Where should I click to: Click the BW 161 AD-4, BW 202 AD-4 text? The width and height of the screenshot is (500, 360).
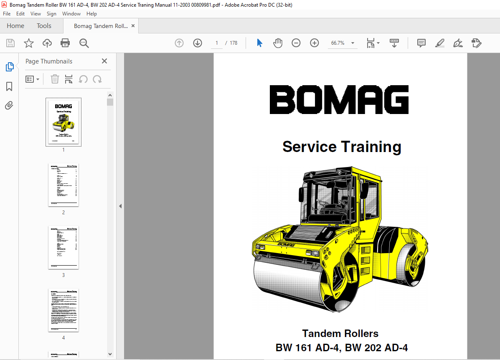click(x=342, y=347)
